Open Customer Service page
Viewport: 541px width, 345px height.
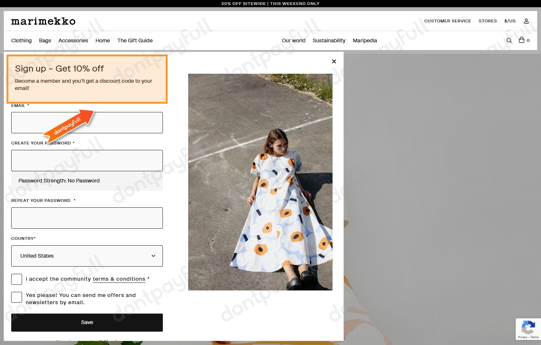click(448, 21)
